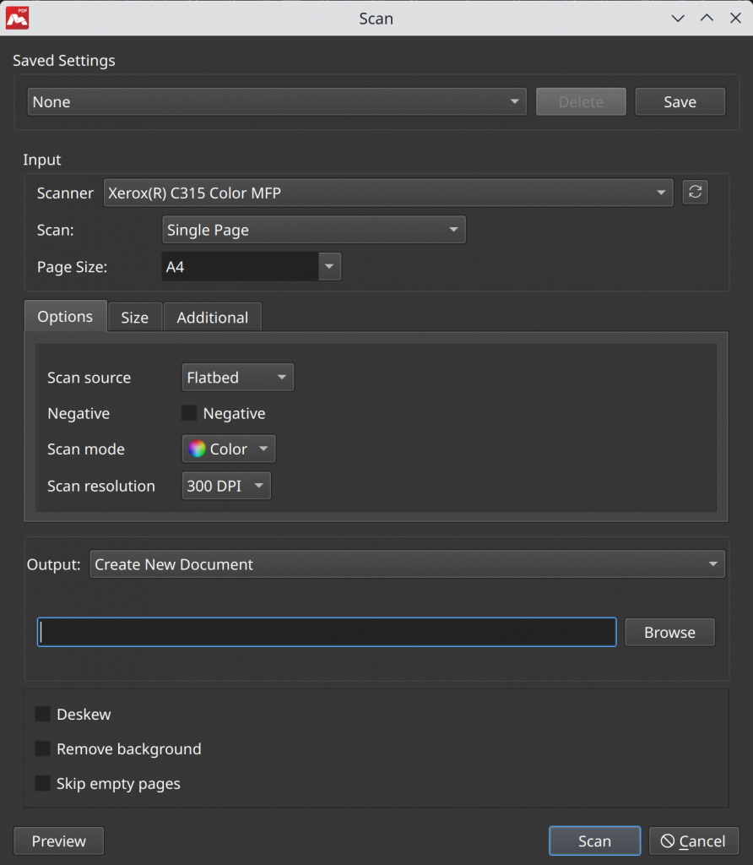Browse for an output file location
The image size is (753, 865).
[x=669, y=632]
